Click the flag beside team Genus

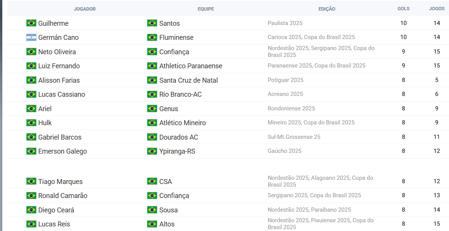pyautogui.click(x=152, y=108)
